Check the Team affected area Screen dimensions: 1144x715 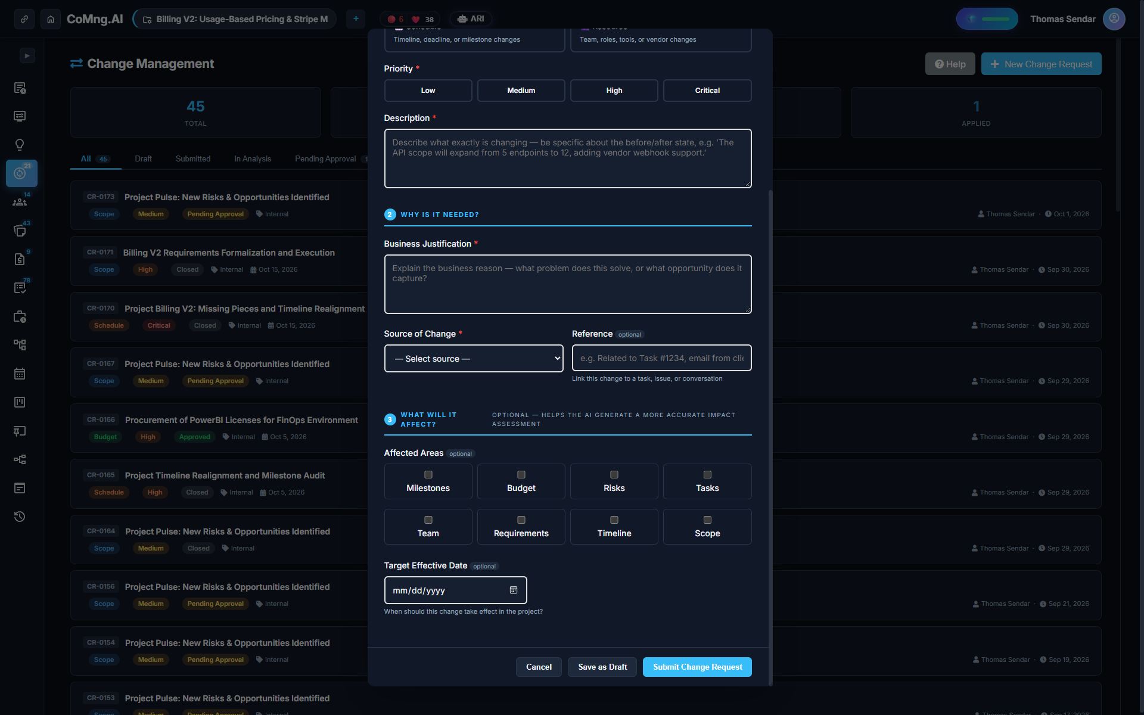pos(428,520)
